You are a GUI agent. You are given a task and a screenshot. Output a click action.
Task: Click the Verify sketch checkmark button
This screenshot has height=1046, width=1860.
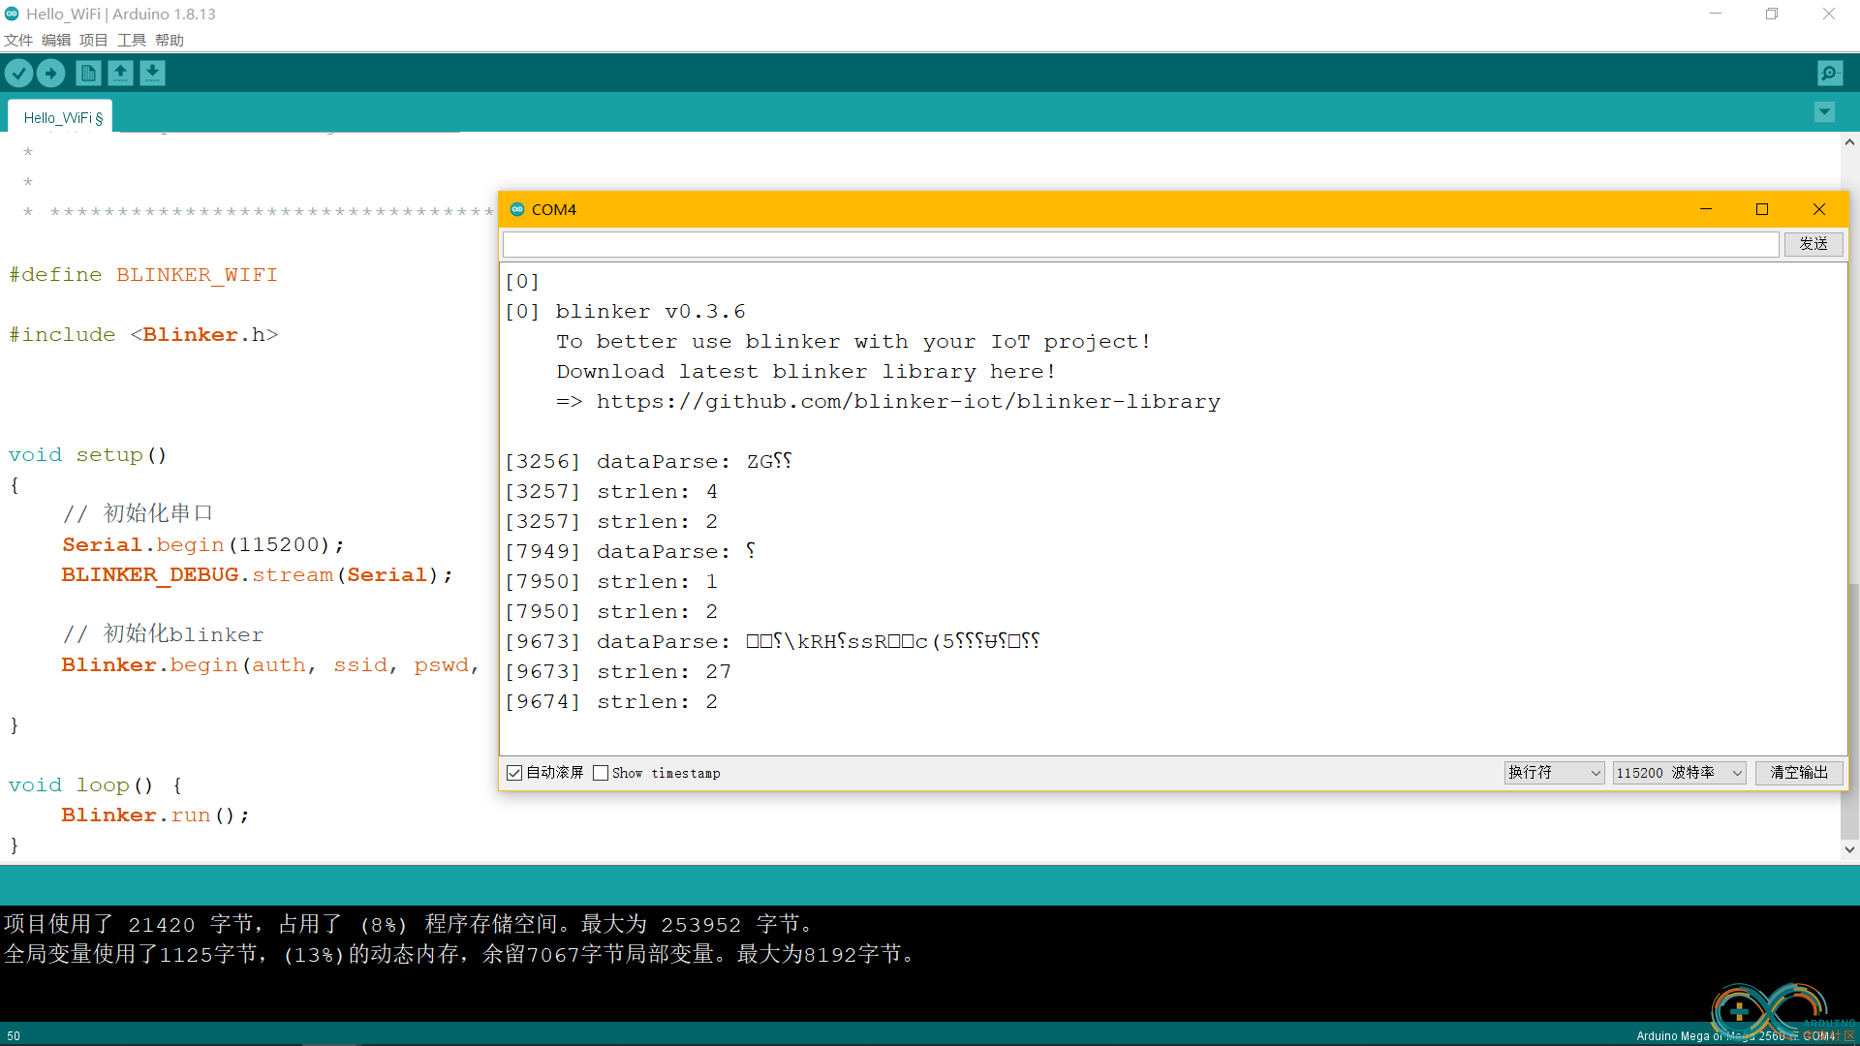pos(18,73)
